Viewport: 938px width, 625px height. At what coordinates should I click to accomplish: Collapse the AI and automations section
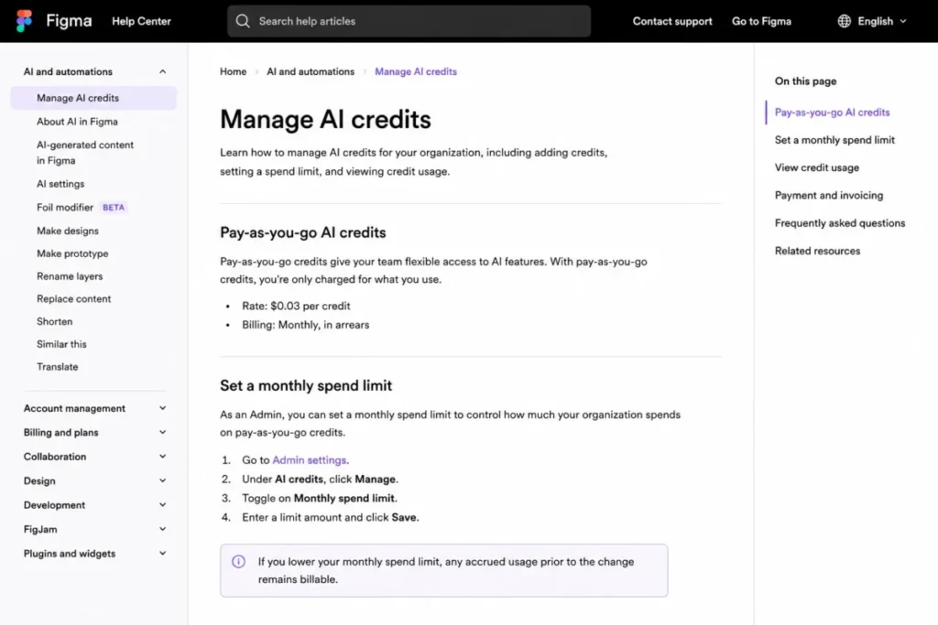[x=162, y=71]
